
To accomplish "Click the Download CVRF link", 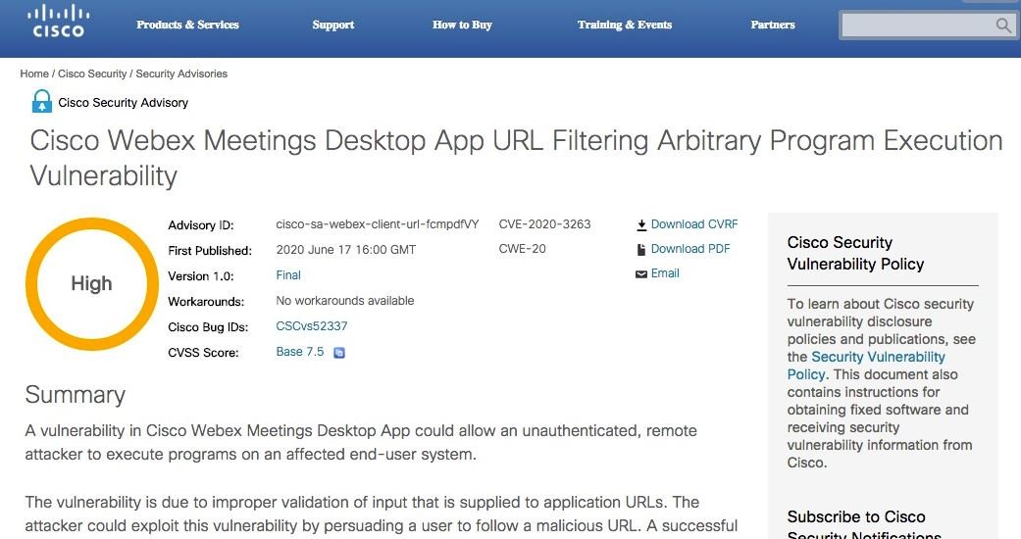I will pos(694,224).
